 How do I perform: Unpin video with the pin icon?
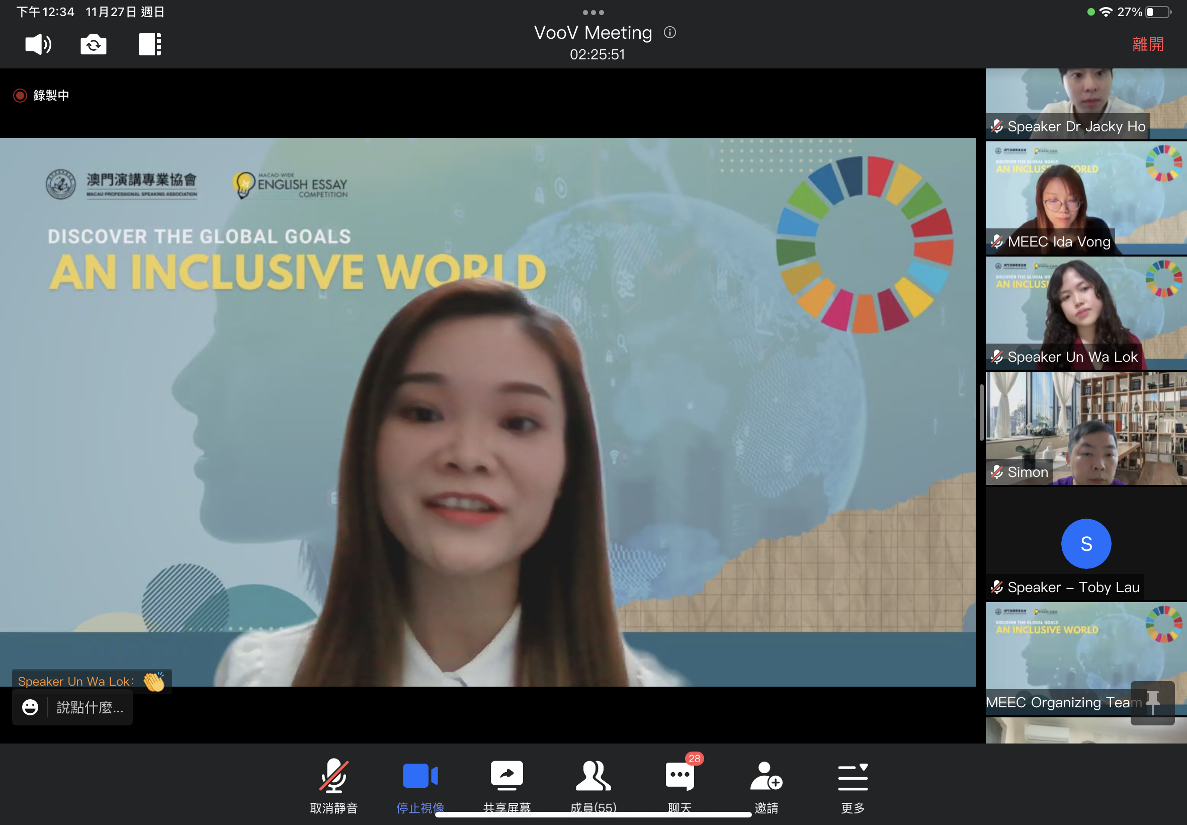(1152, 703)
